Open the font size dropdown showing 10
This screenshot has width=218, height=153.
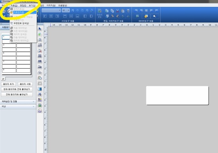(x=66, y=10)
